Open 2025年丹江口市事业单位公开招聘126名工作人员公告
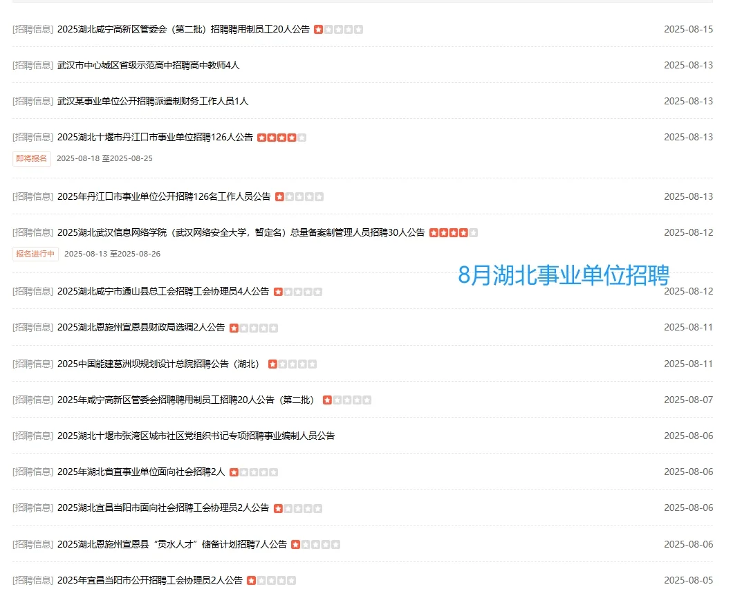Screen dimensions: 742x596 [x=164, y=196]
